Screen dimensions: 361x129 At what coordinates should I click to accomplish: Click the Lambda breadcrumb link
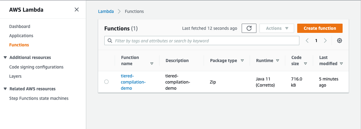(x=106, y=11)
